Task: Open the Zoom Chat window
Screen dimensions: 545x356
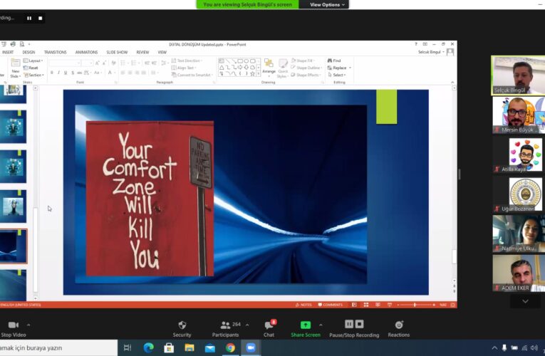Action: (x=269, y=325)
